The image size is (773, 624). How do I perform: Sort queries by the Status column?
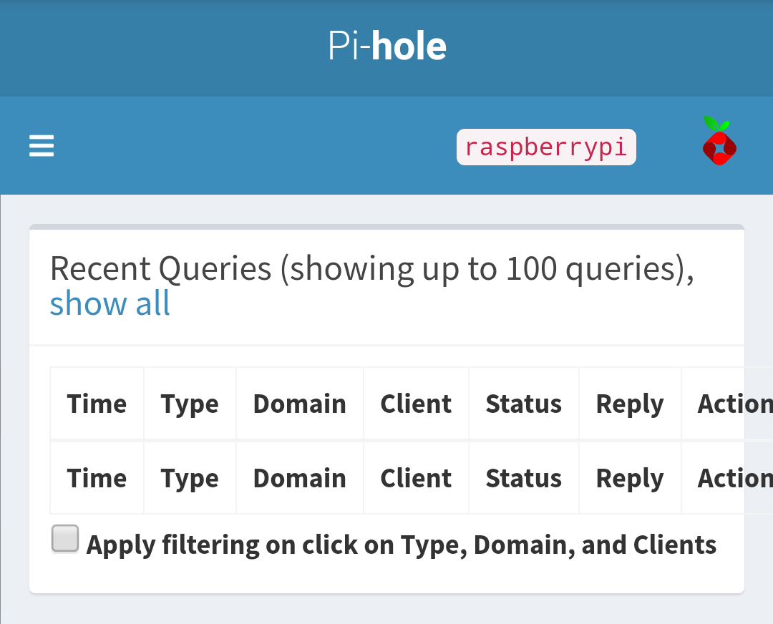point(523,403)
